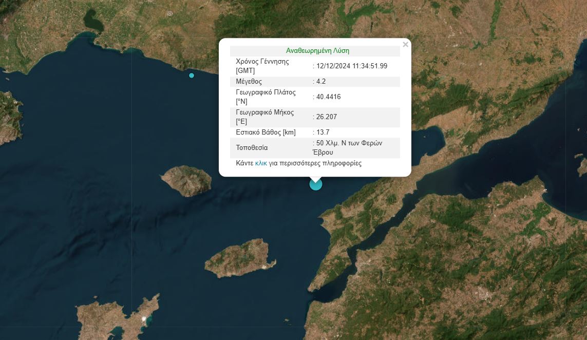Select the small earthquake marker near the northern coast
587x340 pixels.
click(x=192, y=75)
